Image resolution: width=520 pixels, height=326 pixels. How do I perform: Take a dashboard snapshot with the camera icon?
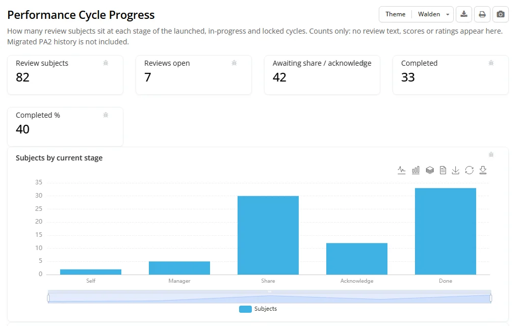pyautogui.click(x=501, y=14)
